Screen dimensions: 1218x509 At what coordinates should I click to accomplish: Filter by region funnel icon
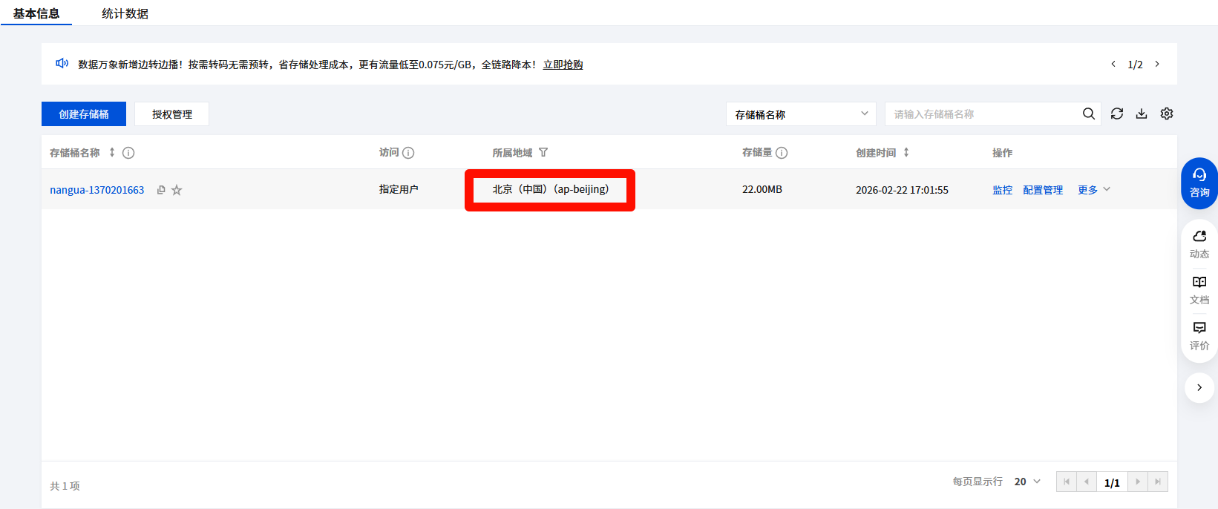pos(543,152)
